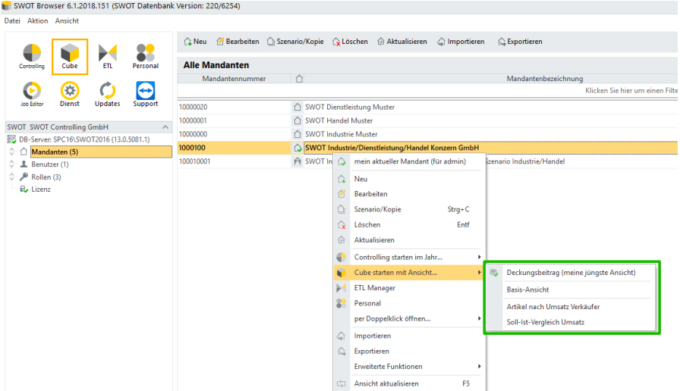680x391 pixels.
Task: Launch the ETL module icon
Action: (x=108, y=56)
